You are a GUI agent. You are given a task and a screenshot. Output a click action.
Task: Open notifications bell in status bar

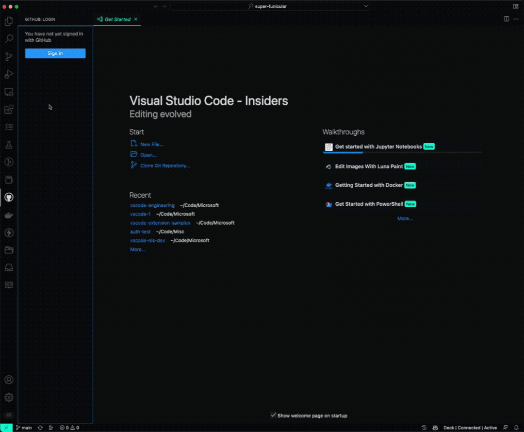516,428
